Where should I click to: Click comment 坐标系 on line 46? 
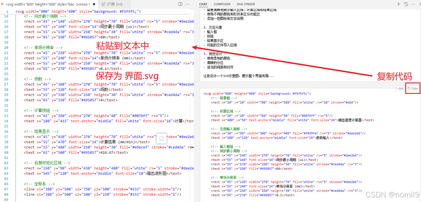[39, 184]
